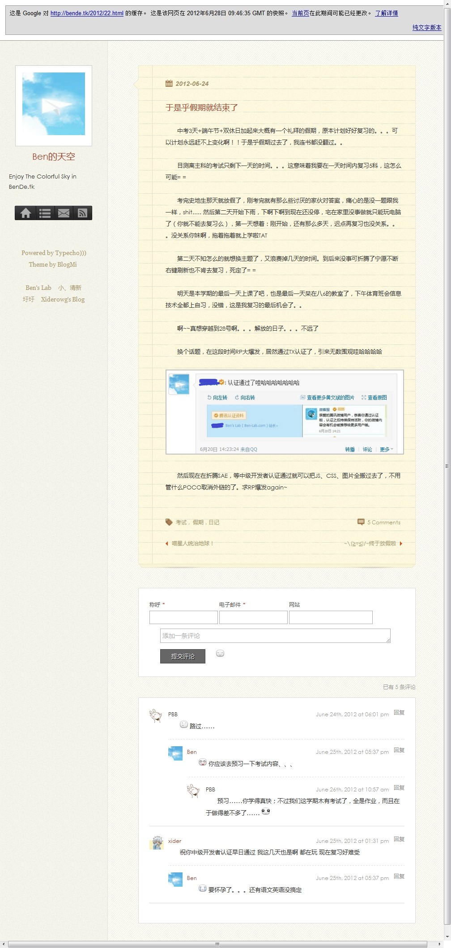Open the RSS feed icon
451x948 pixels.
82,213
